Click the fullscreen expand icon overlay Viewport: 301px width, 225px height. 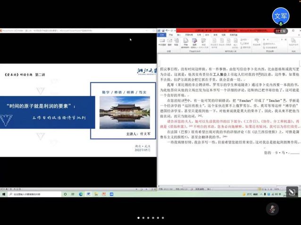(292, 192)
